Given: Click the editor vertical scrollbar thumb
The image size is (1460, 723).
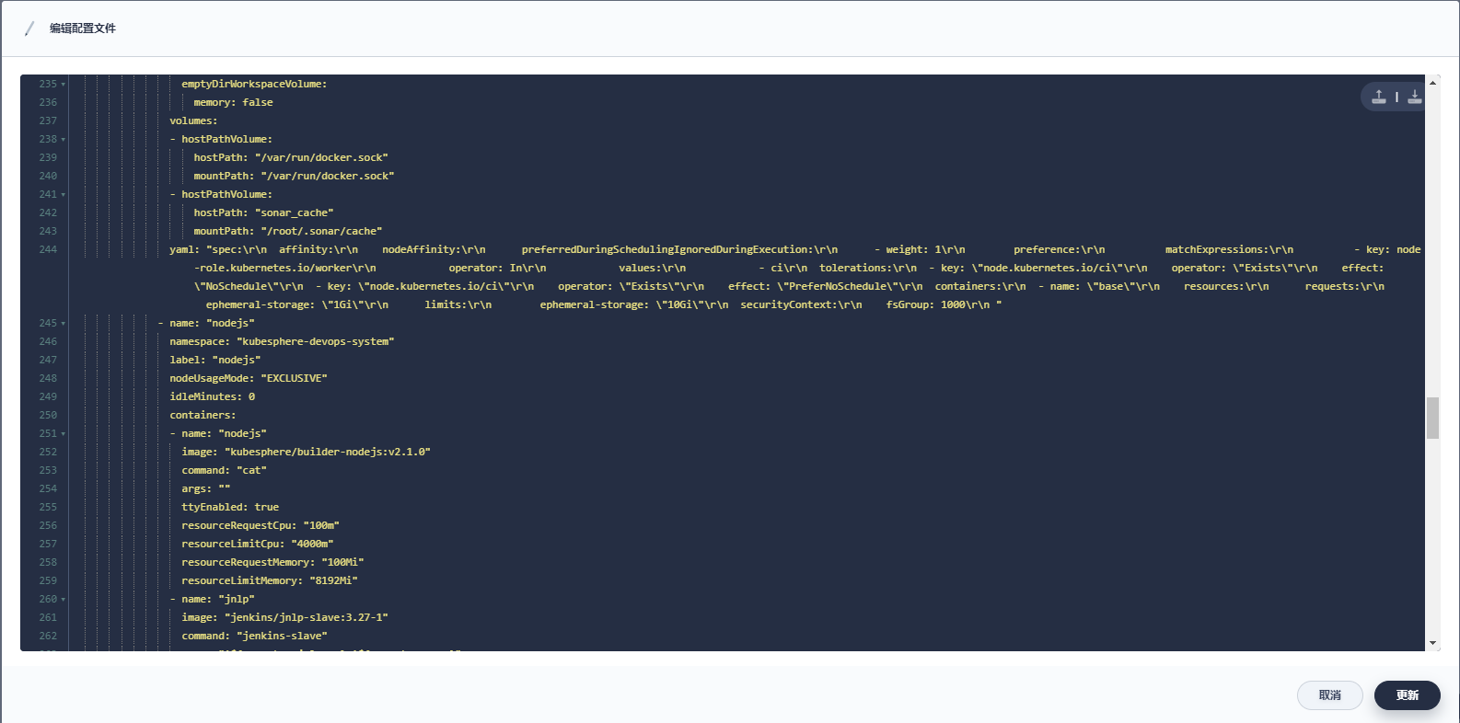Looking at the screenshot, I should point(1433,418).
